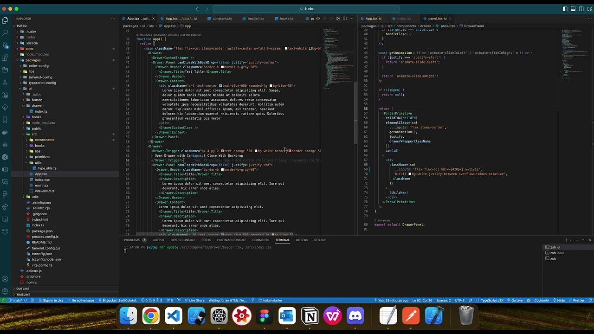The image size is (594, 334).
Task: Click Prettier in the status bar
Action: 577,300
